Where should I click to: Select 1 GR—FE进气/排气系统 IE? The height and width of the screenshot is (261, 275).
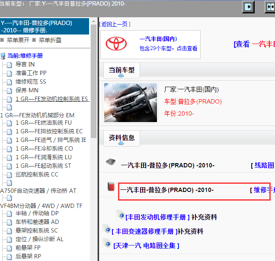[51, 140]
